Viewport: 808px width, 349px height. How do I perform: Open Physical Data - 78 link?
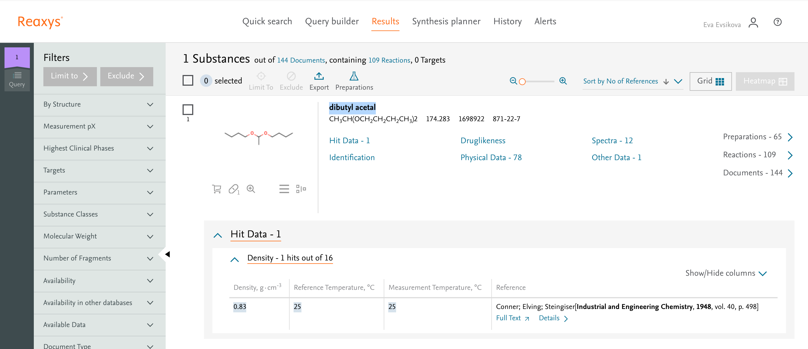(491, 158)
